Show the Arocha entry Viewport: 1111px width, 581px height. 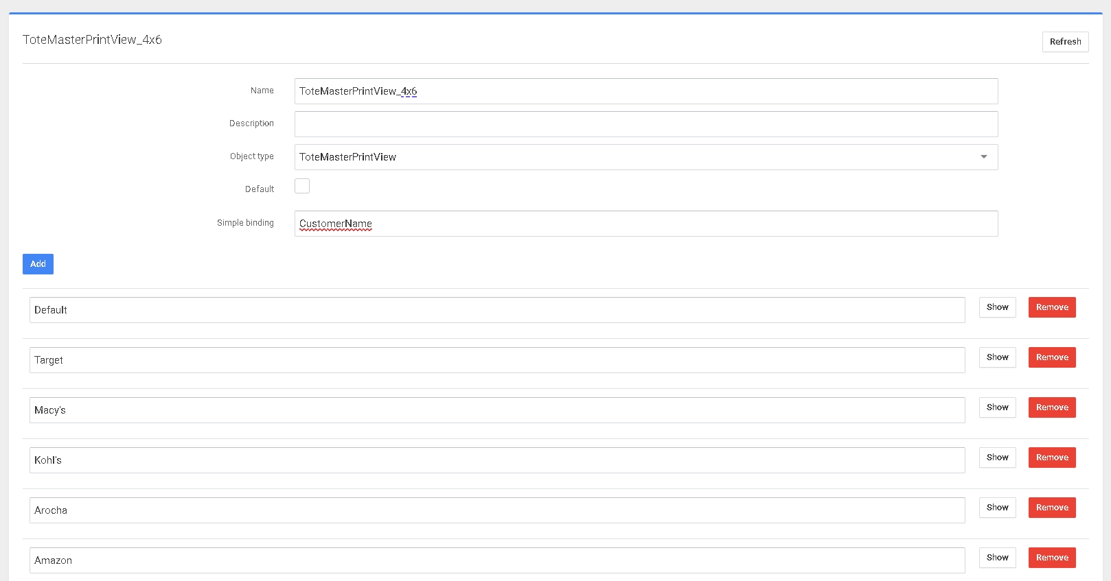pos(997,508)
